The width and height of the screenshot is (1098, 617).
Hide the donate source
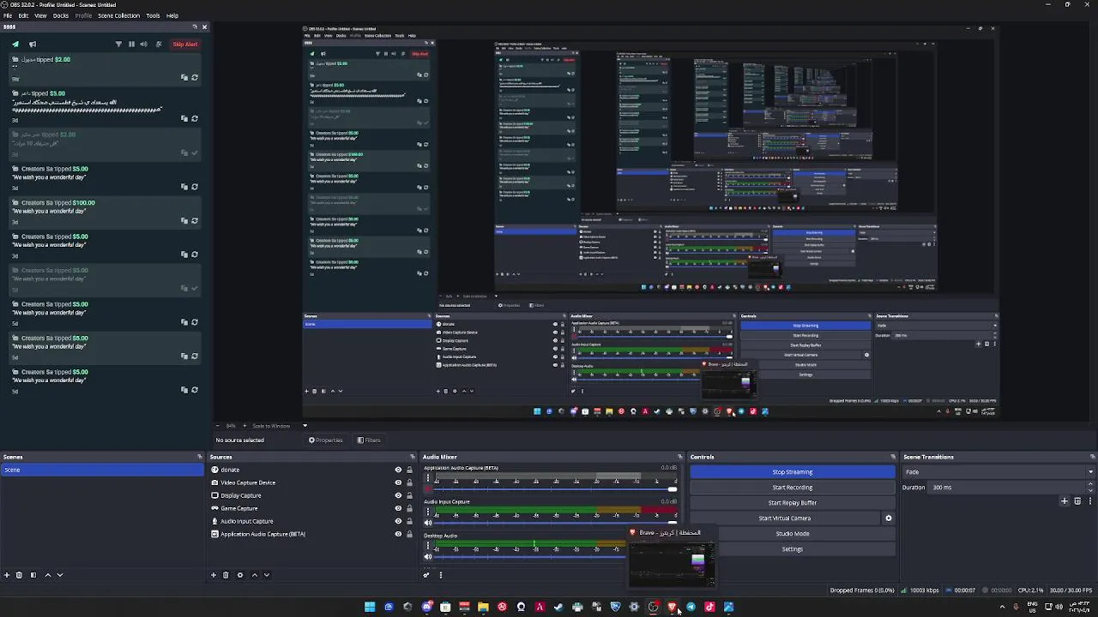click(398, 470)
